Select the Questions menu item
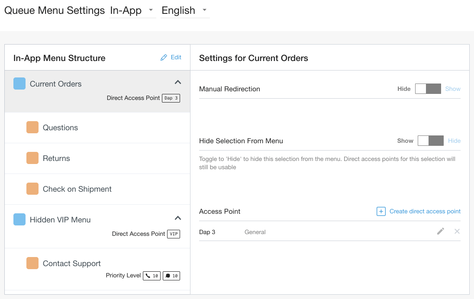Screen dimensions: 474x299 (x=60, y=128)
